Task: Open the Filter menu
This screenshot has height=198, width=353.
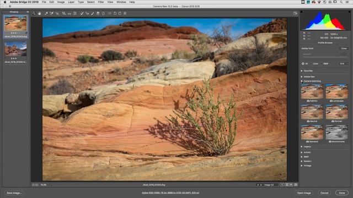Action: pyautogui.click(x=101, y=2)
